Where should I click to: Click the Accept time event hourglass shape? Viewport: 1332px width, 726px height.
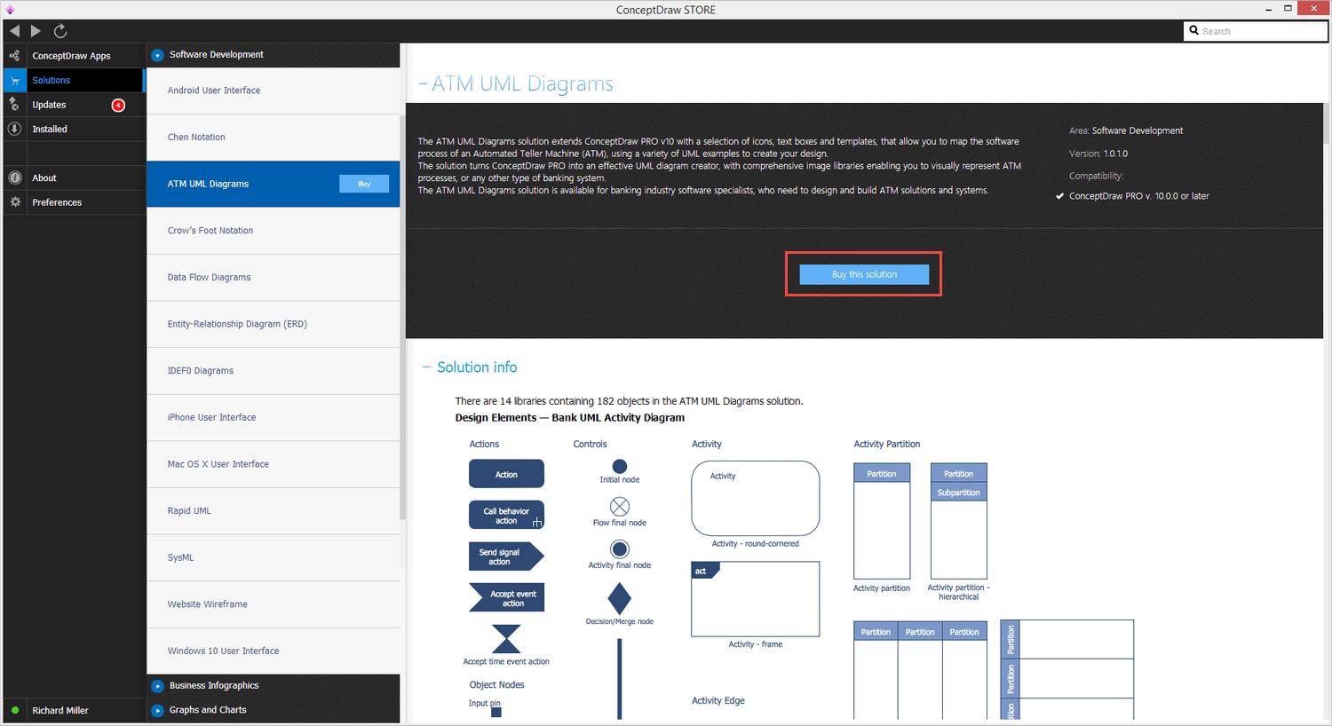click(x=506, y=639)
